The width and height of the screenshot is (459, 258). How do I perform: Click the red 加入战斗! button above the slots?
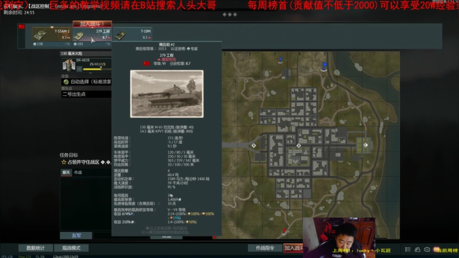tap(92, 24)
